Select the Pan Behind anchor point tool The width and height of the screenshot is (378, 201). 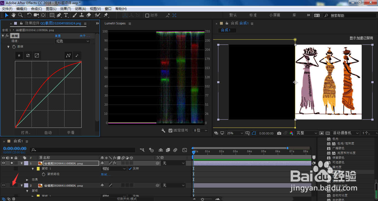point(43,15)
